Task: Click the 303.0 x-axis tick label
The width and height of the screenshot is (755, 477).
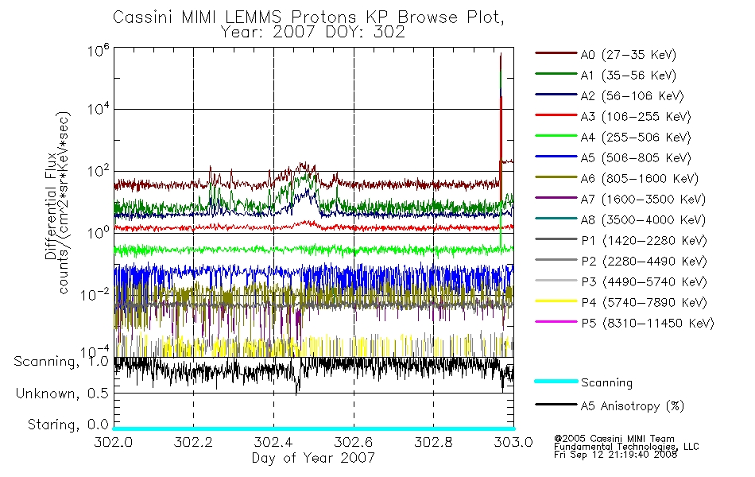Action: tap(513, 442)
